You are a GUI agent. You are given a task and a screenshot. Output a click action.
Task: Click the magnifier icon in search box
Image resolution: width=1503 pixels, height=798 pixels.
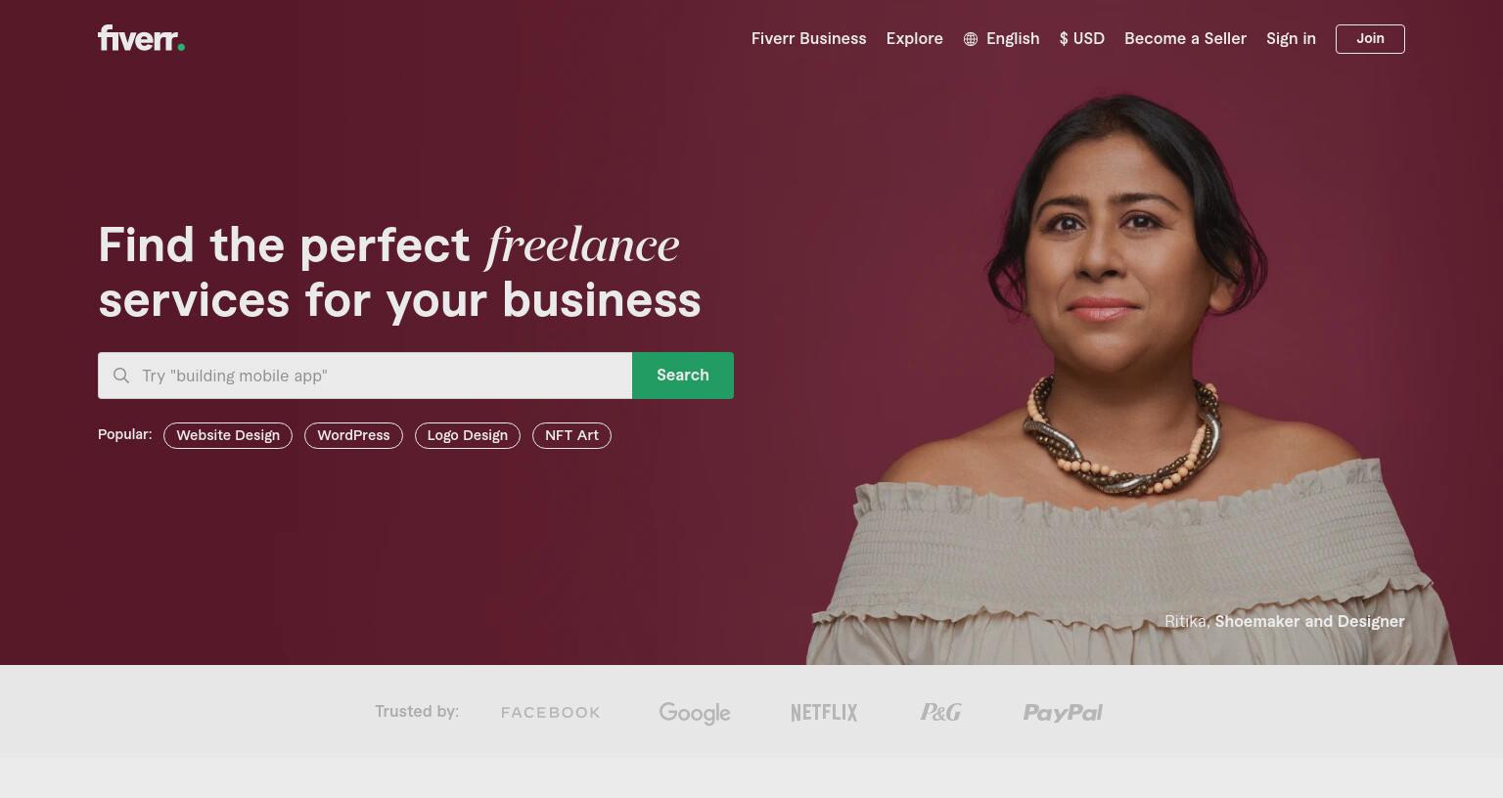coord(121,376)
